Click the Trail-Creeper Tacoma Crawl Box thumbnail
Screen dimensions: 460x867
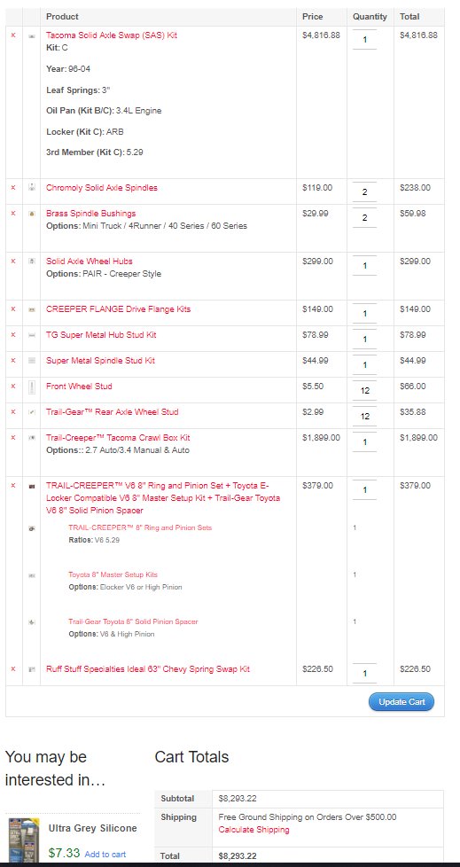tap(32, 437)
